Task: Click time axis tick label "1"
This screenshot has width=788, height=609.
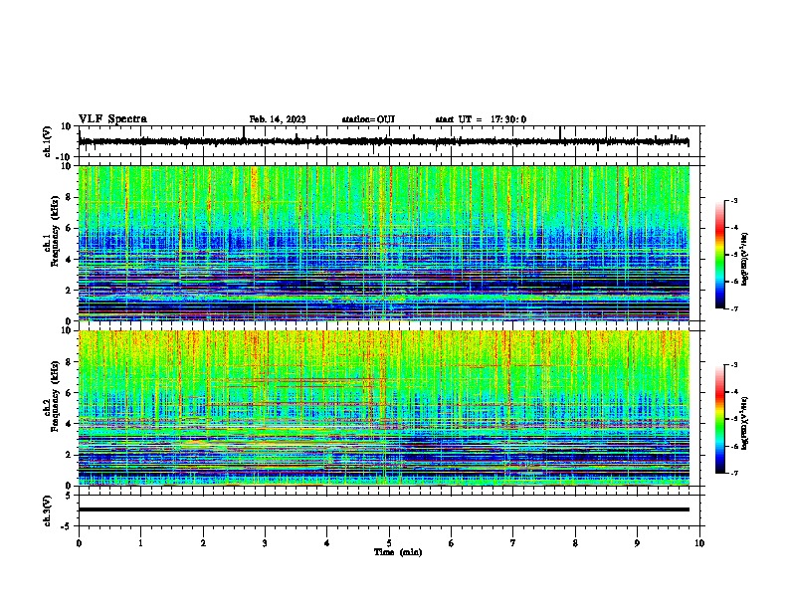Action: coord(140,543)
